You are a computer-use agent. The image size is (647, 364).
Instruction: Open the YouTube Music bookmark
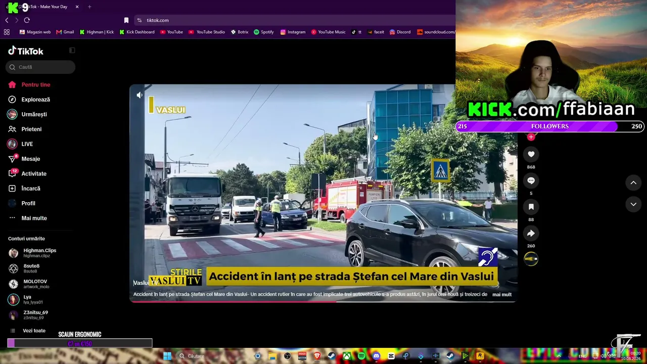point(329,32)
